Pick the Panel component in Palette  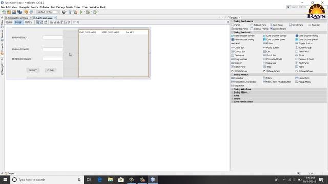coord(236,25)
